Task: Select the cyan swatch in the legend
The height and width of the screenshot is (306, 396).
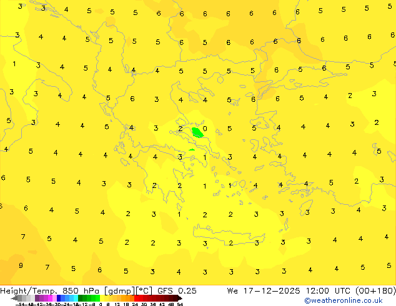Action: point(76,298)
